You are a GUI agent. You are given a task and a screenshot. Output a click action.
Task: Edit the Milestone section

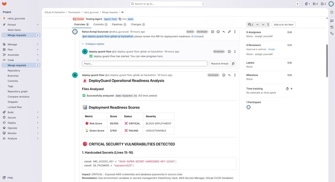coord(290,75)
